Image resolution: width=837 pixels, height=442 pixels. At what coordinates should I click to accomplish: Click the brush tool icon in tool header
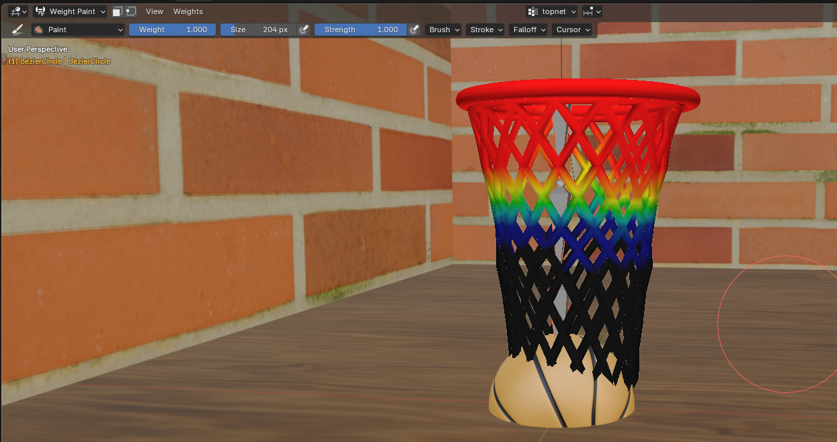18,30
